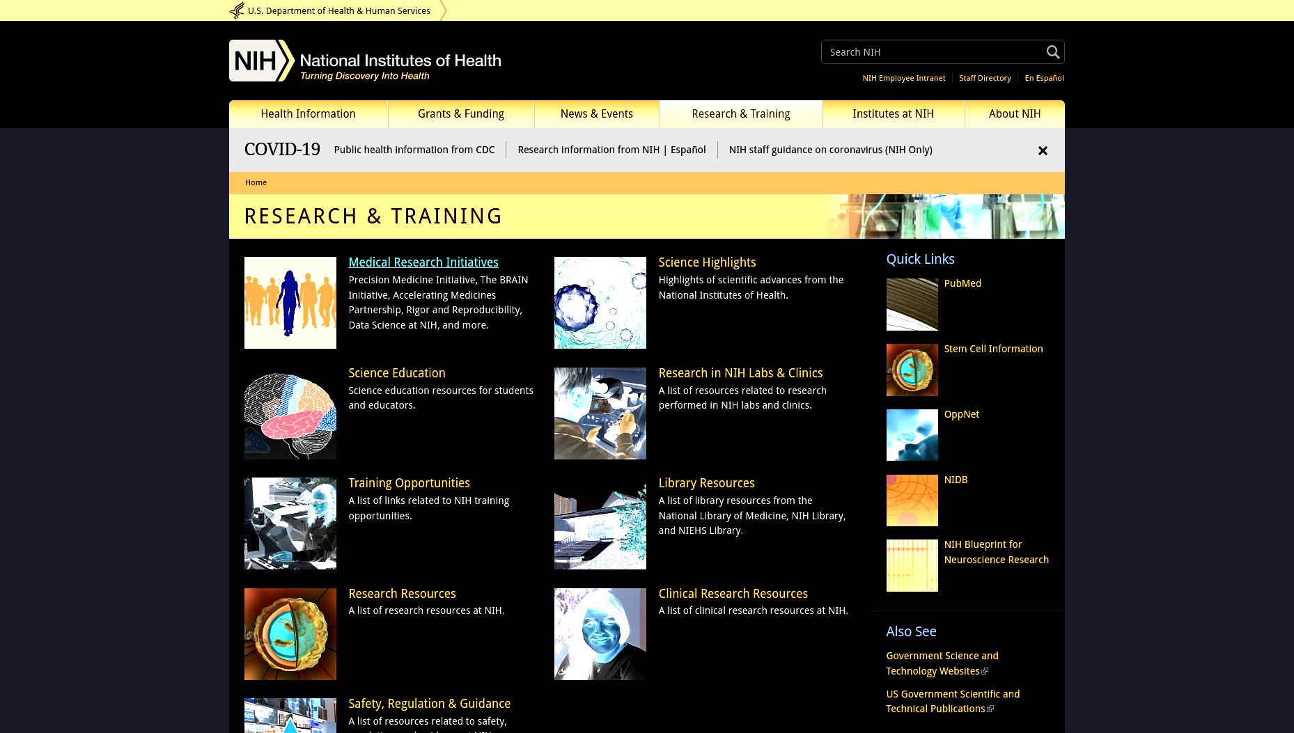Open the PubMed text link
Viewport: 1294px width, 733px height.
click(x=962, y=283)
